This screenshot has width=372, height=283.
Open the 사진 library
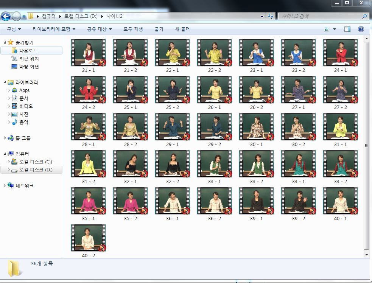23,114
